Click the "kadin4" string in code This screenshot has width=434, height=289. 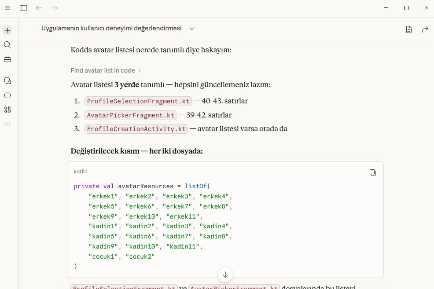point(214,226)
